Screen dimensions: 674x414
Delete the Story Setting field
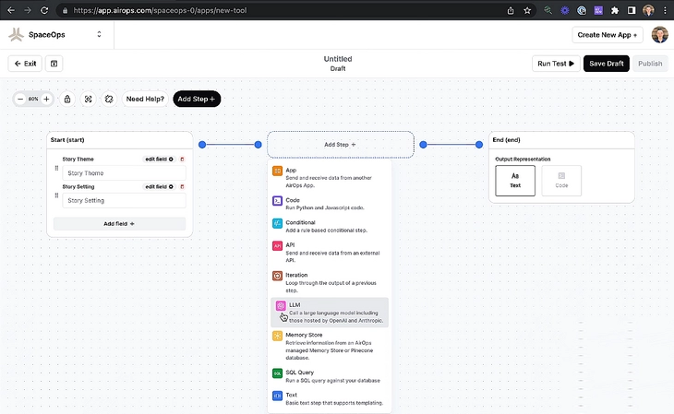pos(182,187)
